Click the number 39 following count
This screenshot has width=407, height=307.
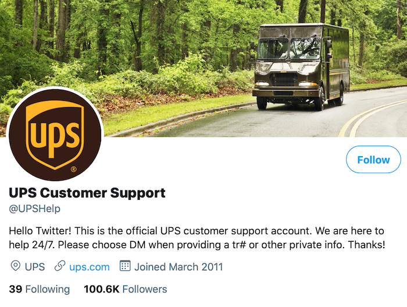16,290
